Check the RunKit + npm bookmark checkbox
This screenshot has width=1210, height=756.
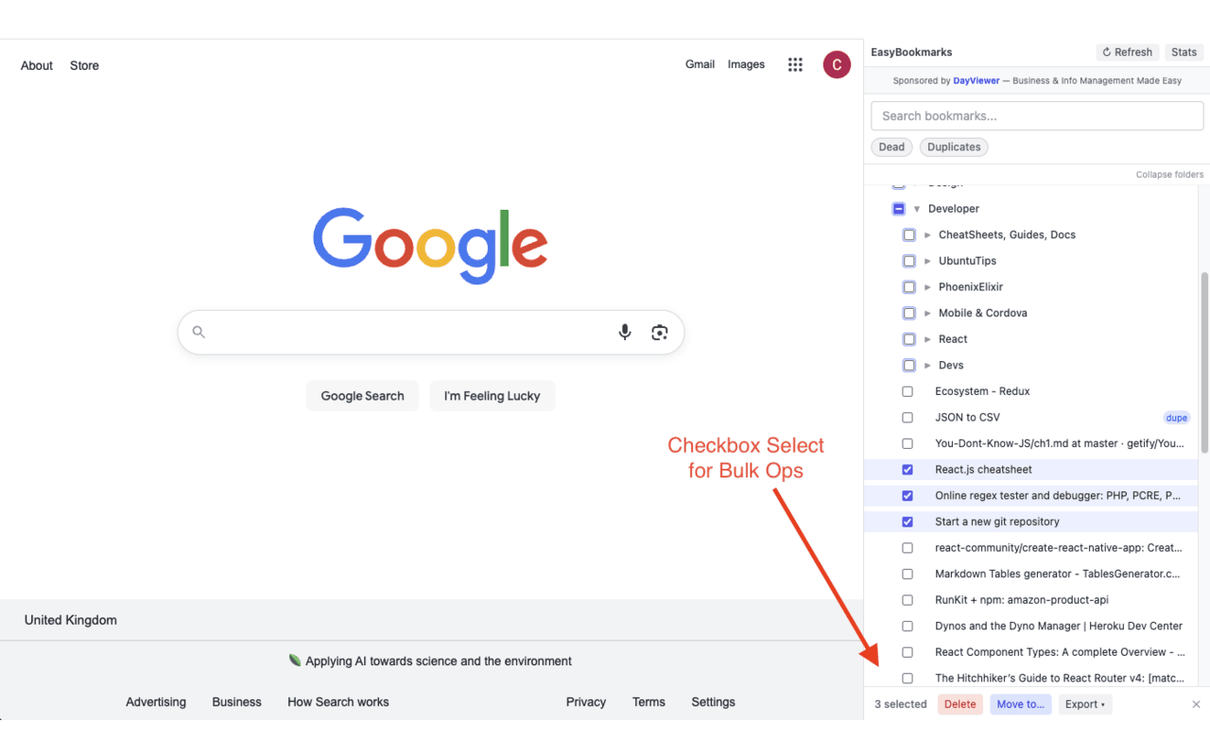coord(907,600)
